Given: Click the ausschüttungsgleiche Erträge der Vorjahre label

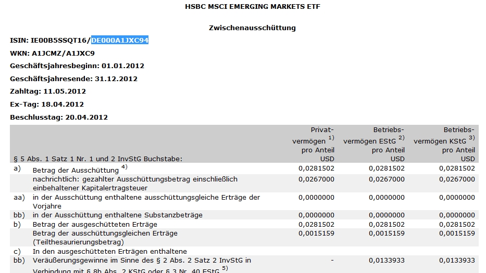Looking at the screenshot, I should click(146, 202).
